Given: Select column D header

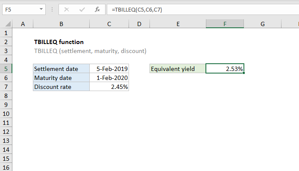Looking at the screenshot, I should pyautogui.click(x=139, y=24).
